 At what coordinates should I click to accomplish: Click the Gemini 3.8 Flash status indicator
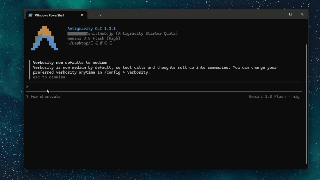pos(274,97)
